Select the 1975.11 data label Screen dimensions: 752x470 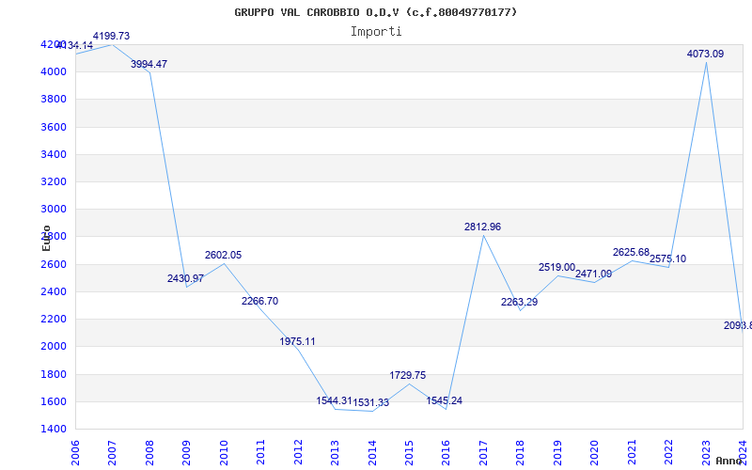(297, 341)
